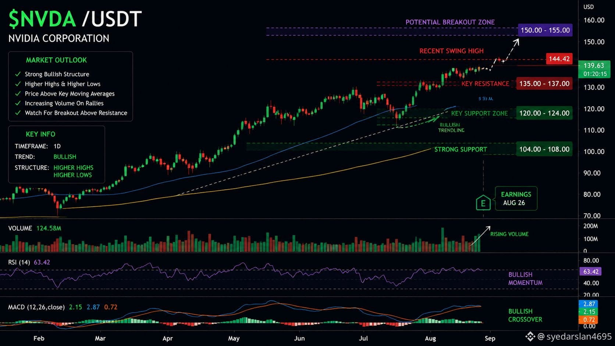Click the KEY SUPPORT ZONE label
Image resolution: width=615 pixels, height=346 pixels.
click(x=479, y=114)
